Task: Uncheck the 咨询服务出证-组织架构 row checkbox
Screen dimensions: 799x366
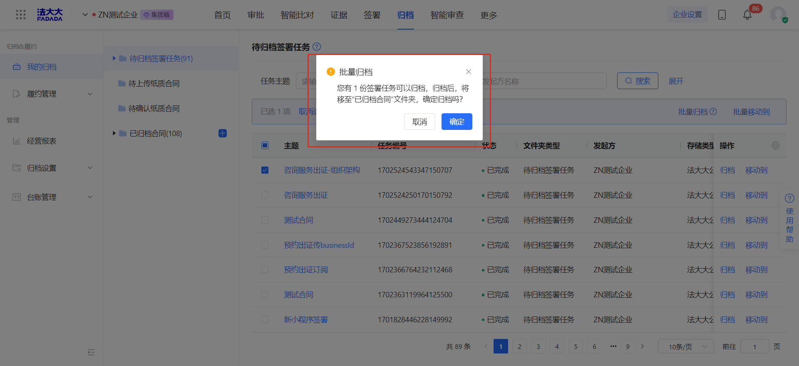Action: tap(265, 170)
